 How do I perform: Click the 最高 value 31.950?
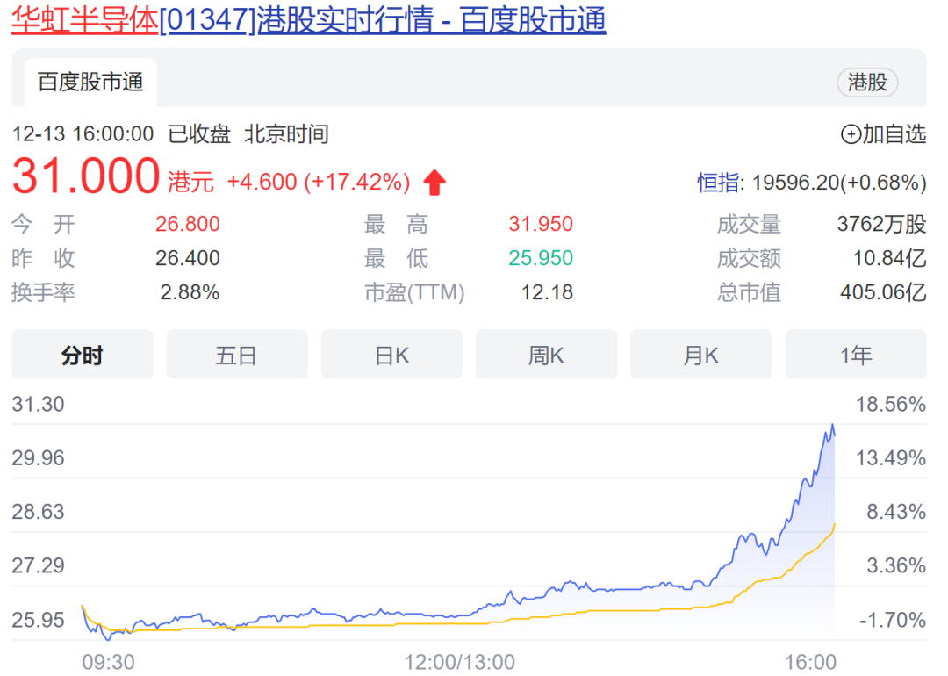541,225
